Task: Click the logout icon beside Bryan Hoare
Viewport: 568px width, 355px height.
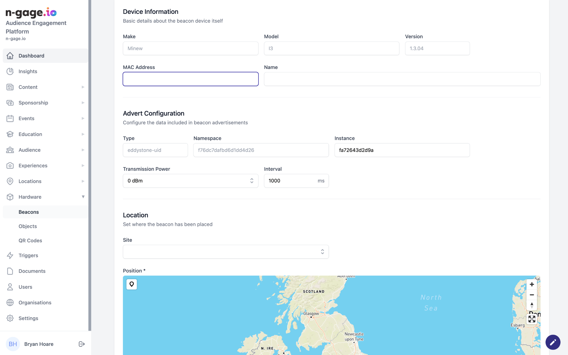Action: (x=82, y=344)
